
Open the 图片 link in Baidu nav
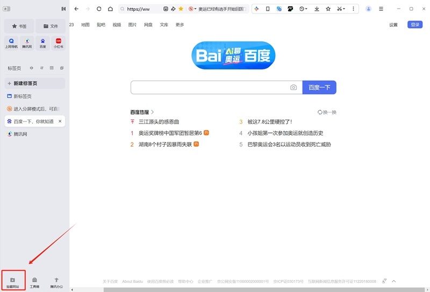pyautogui.click(x=132, y=25)
